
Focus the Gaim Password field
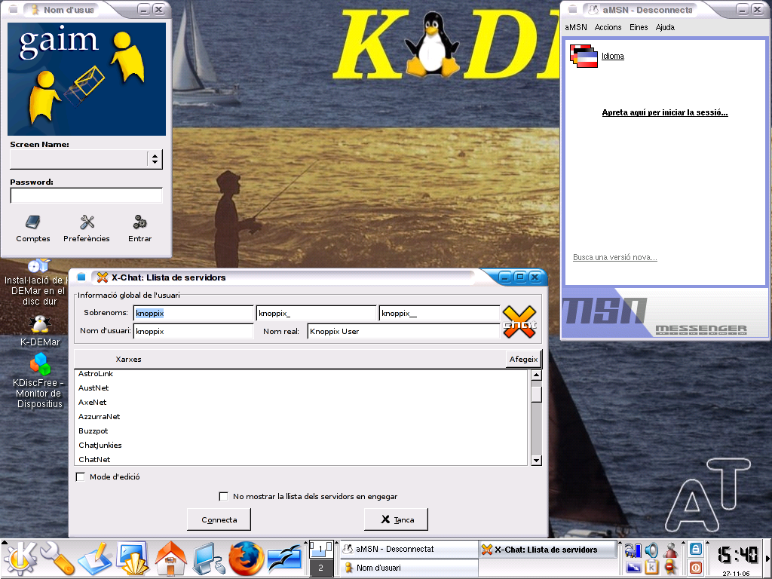[x=86, y=195]
